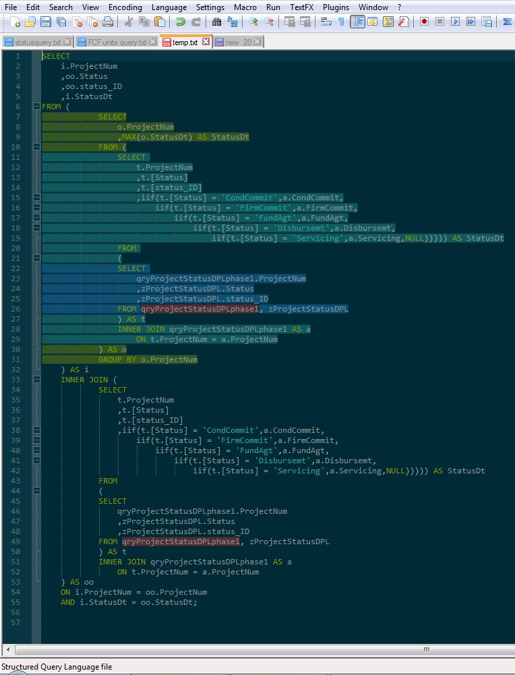Close the new 20 tab
The height and width of the screenshot is (675, 515).
click(257, 42)
